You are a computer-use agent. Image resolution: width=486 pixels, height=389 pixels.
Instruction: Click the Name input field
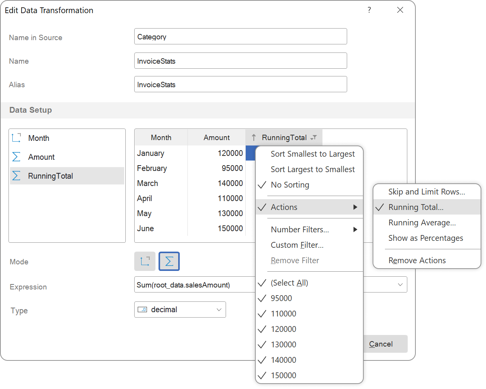[x=241, y=61]
